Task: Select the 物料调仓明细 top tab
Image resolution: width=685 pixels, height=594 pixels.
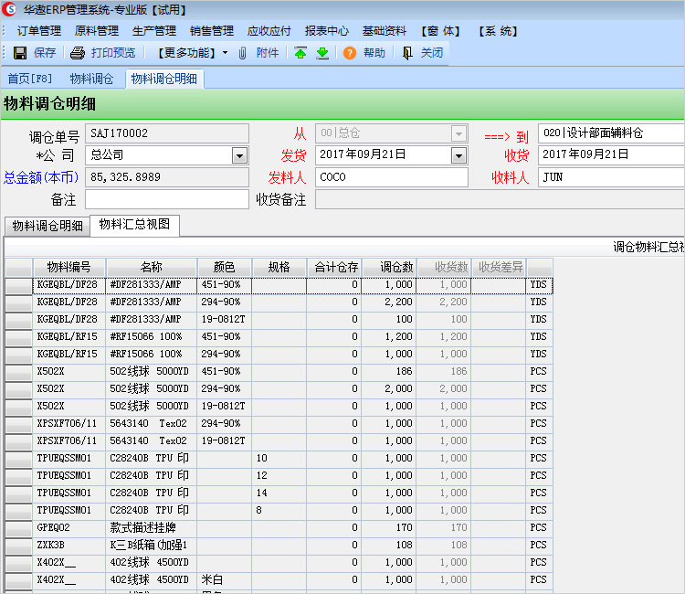Action: click(x=164, y=79)
